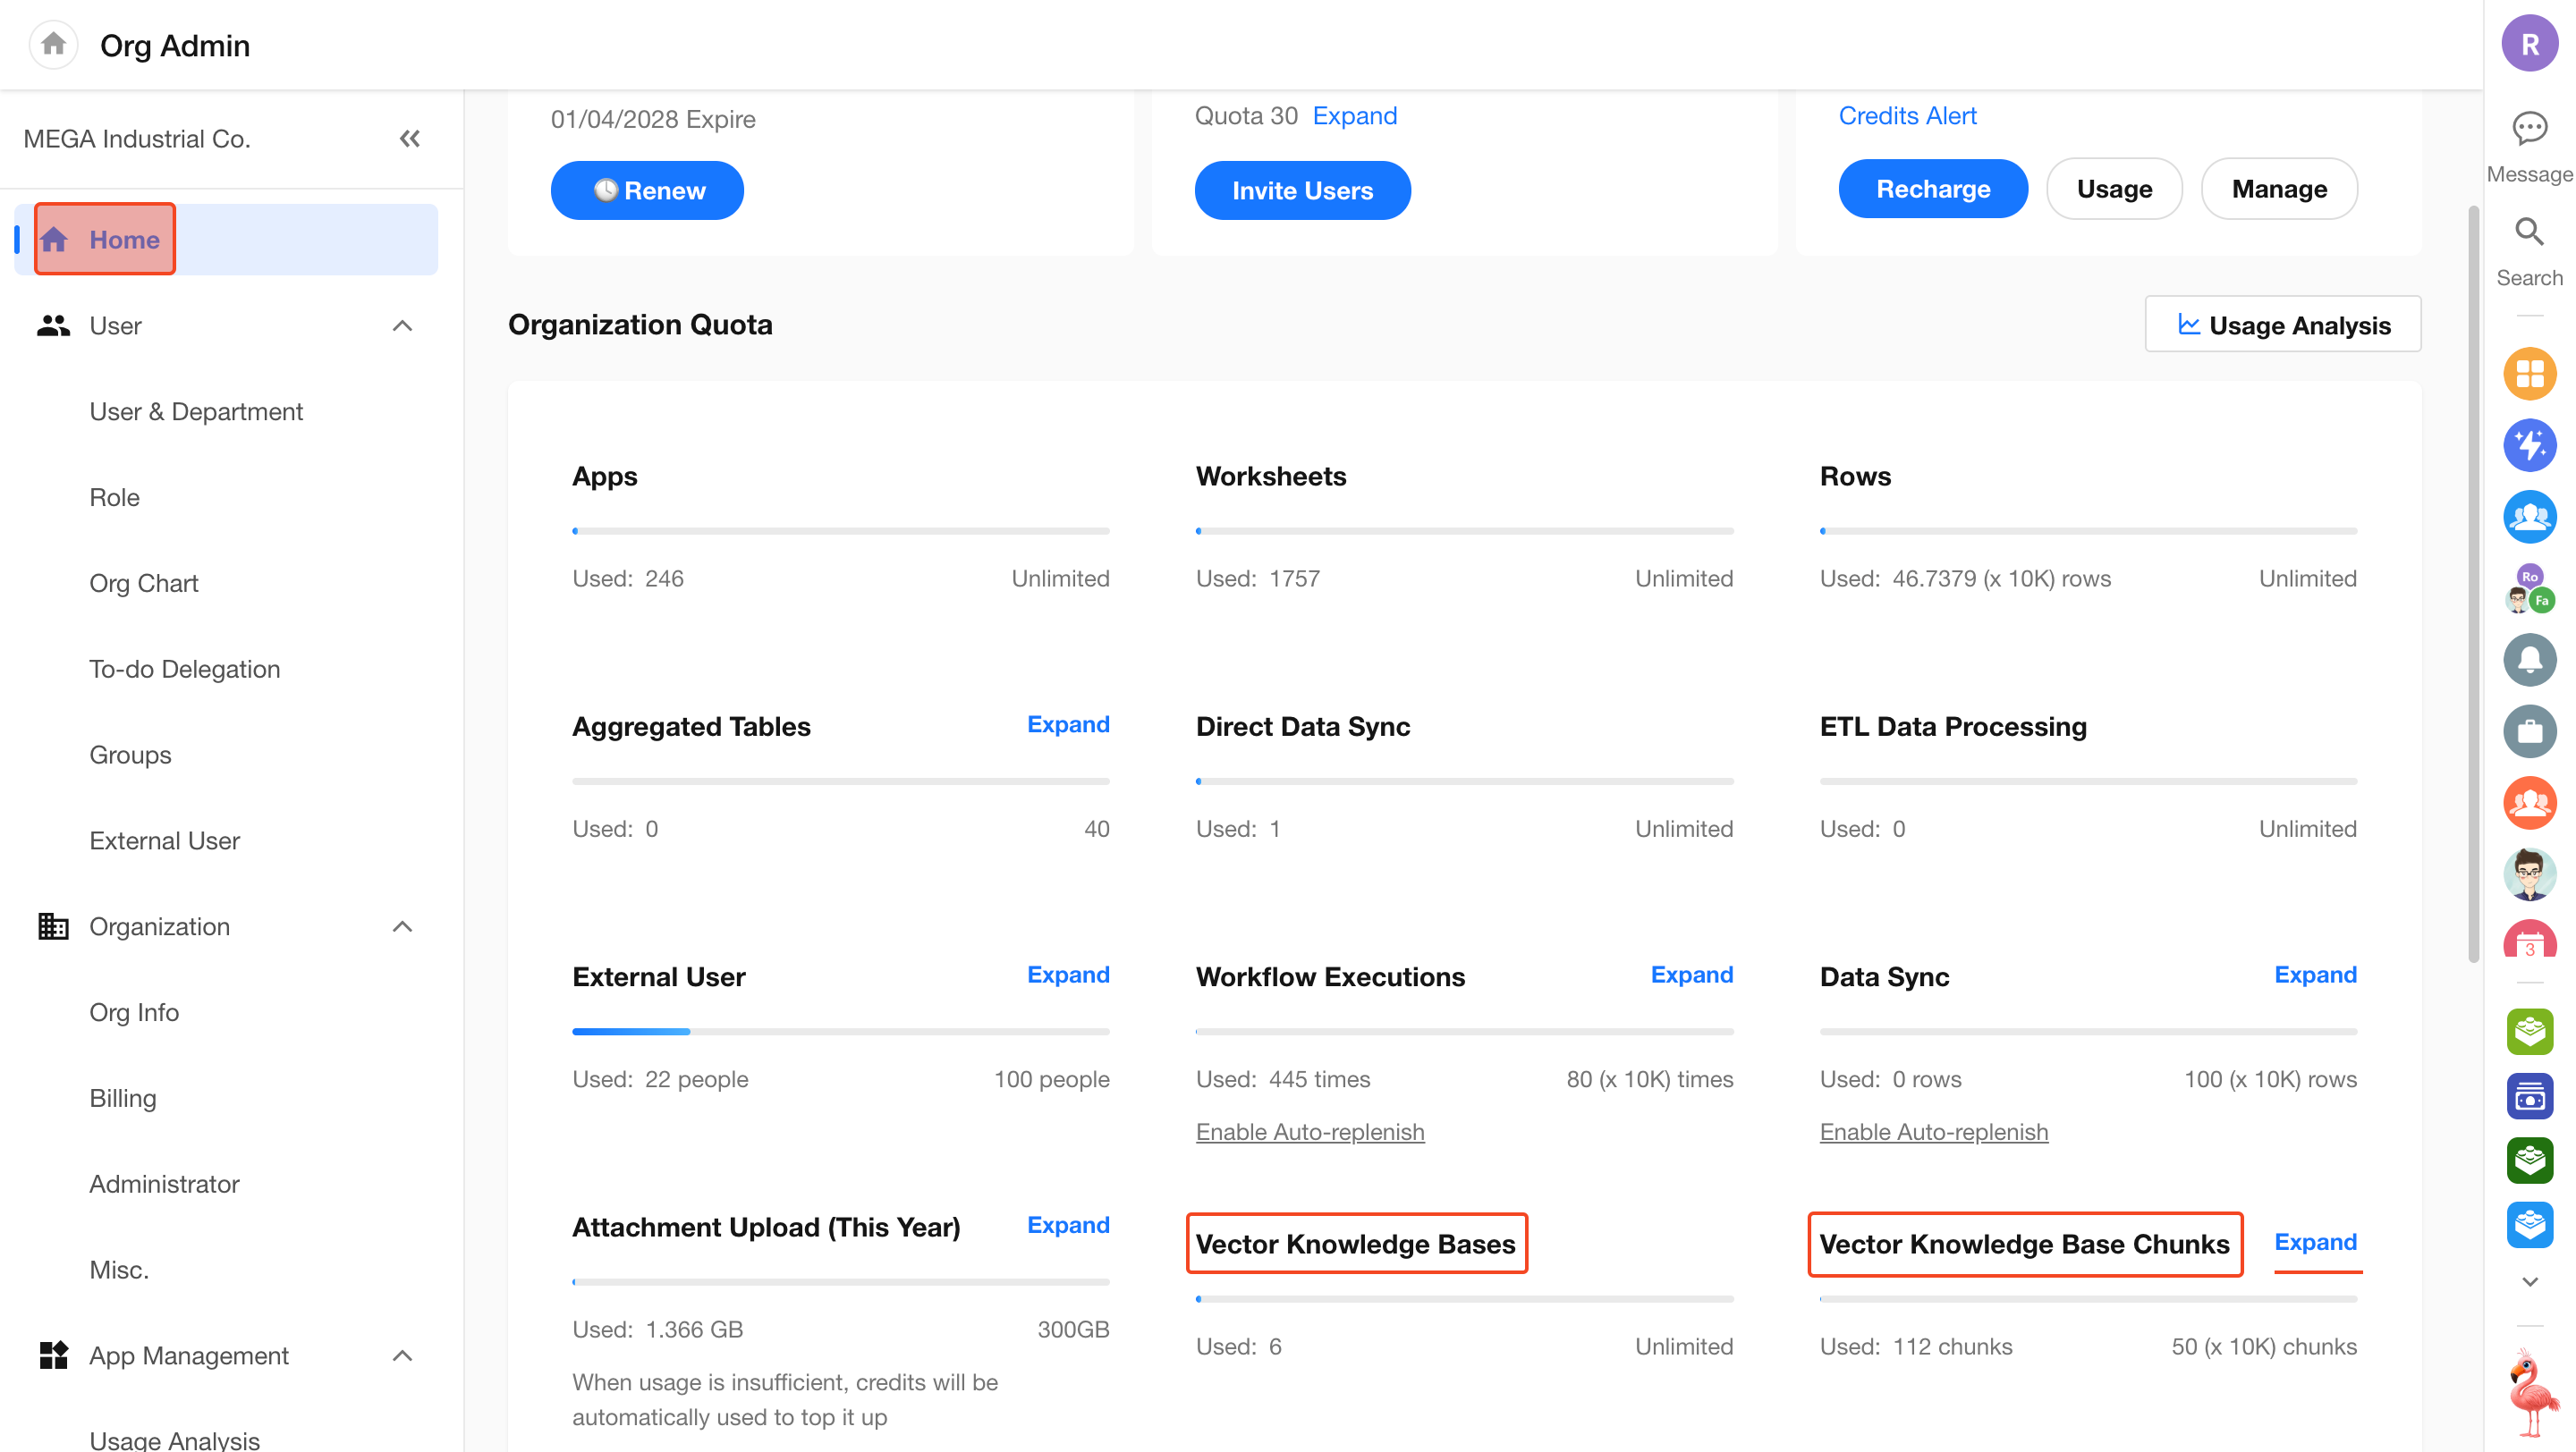The width and height of the screenshot is (2576, 1452).
Task: Collapse the App Management section
Action: point(402,1355)
